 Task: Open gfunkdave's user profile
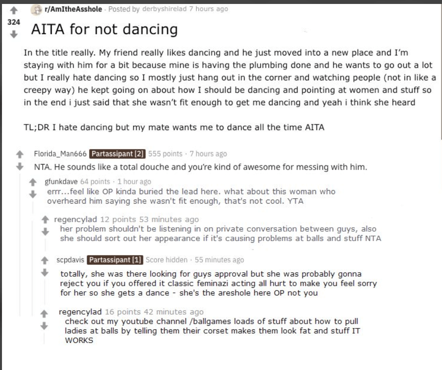tap(61, 181)
